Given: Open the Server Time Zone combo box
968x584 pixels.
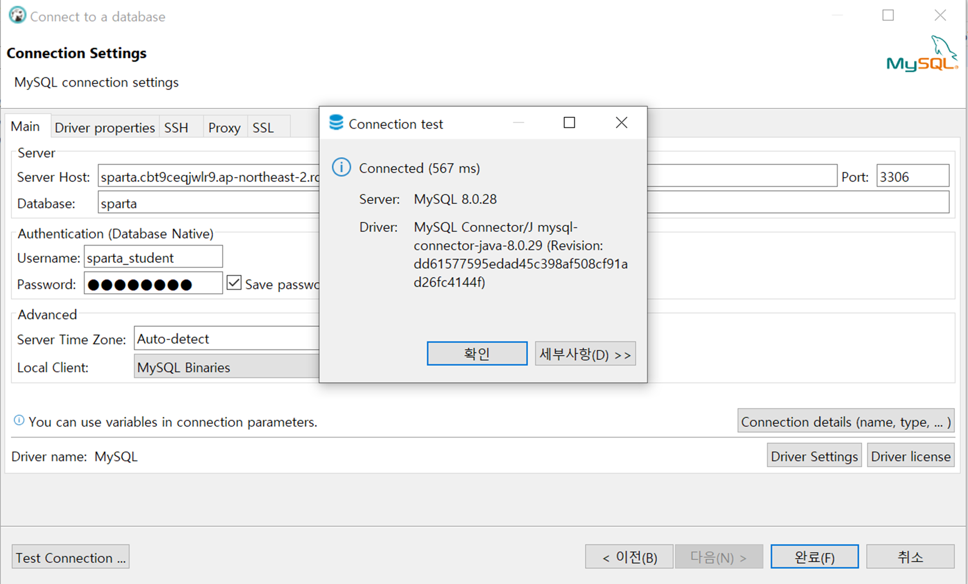Looking at the screenshot, I should point(226,338).
